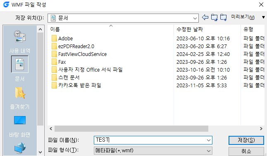Screen dimensions: 267x156
Task: Click the sidebar vertical scrollbar thumb
Action: 41,79
